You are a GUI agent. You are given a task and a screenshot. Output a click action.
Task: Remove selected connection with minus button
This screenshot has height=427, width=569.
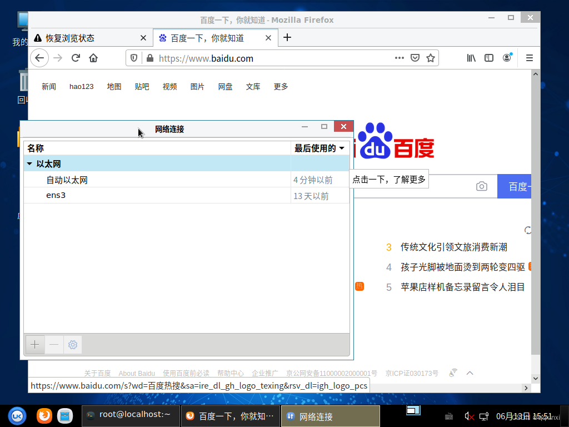click(54, 344)
